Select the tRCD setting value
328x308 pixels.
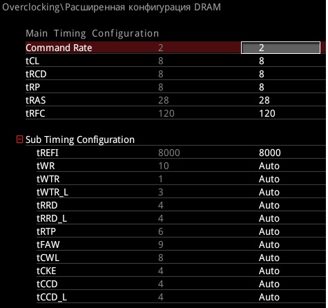(262, 74)
